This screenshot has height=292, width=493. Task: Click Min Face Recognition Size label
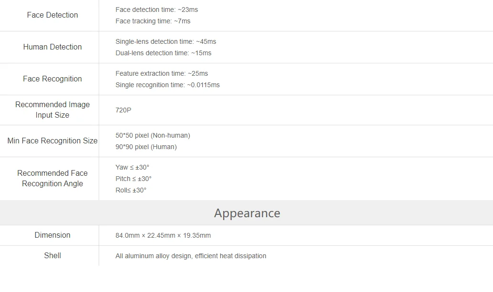[52, 141]
